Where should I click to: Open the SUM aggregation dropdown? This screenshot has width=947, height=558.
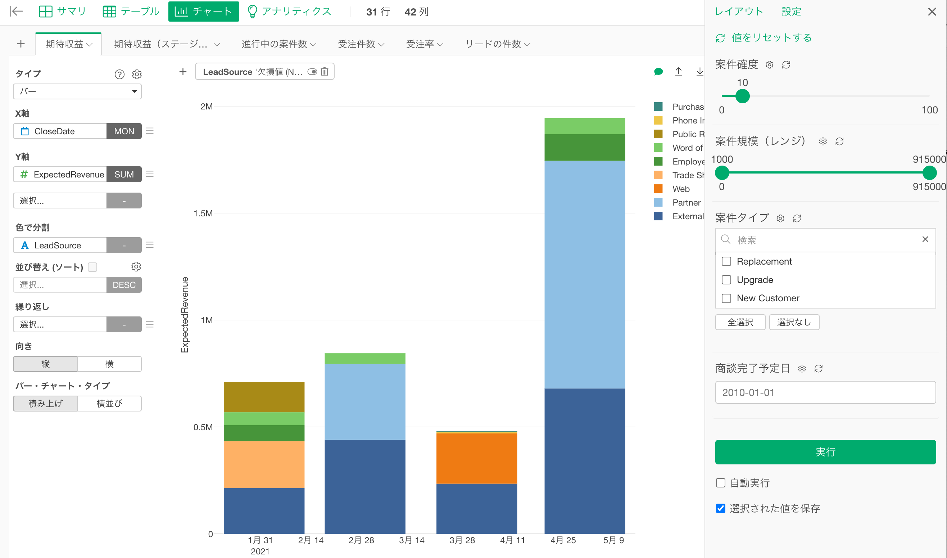click(x=124, y=174)
